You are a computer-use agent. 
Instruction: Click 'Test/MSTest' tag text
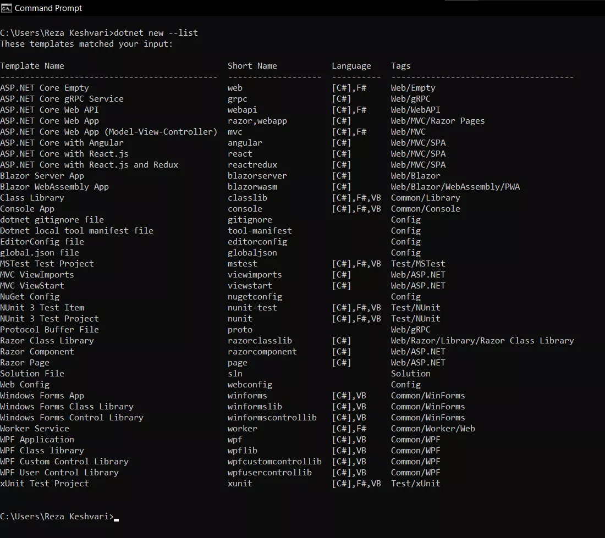coord(418,264)
